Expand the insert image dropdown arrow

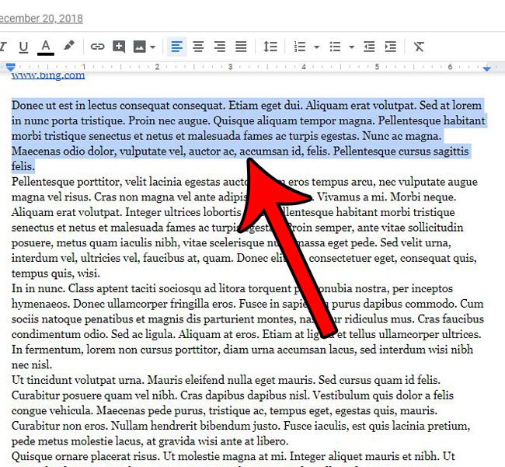pos(153,47)
